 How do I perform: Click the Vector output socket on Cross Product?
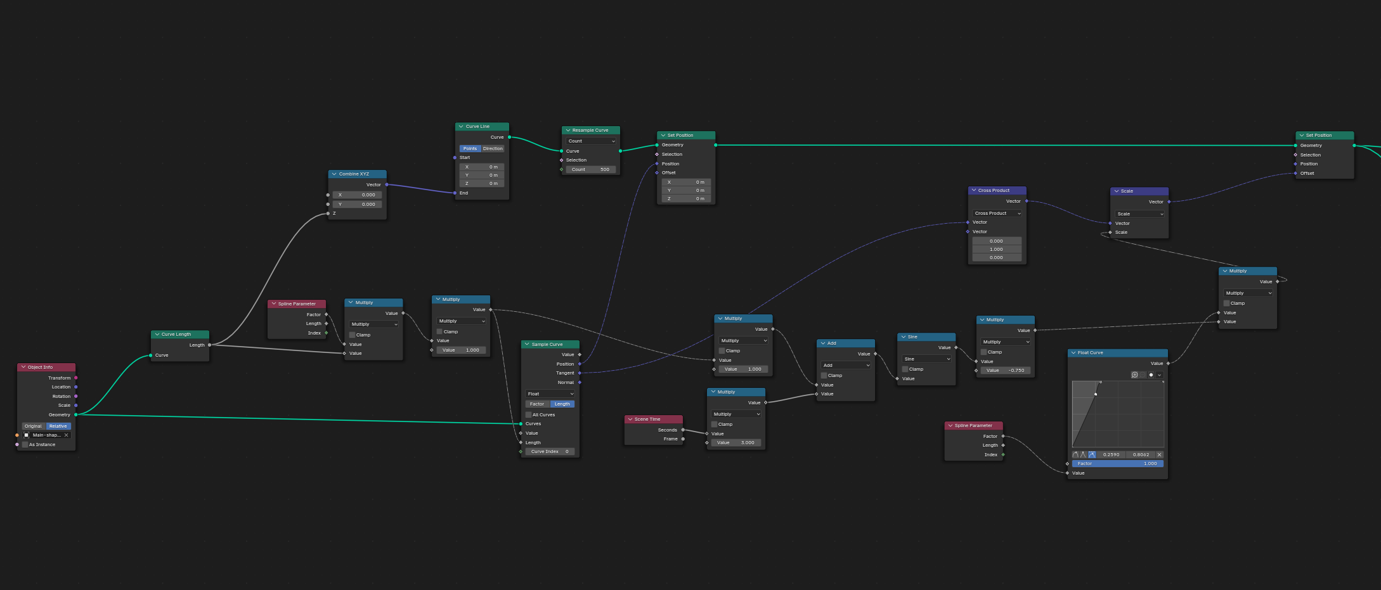pos(1027,201)
